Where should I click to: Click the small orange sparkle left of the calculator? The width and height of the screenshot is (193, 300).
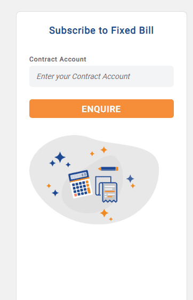(x=49, y=186)
